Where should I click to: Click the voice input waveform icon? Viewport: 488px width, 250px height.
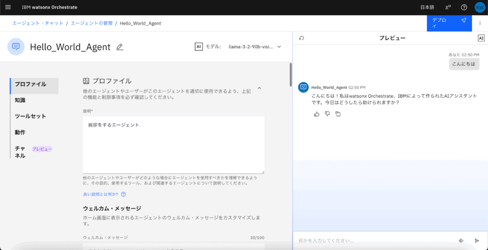point(461,240)
